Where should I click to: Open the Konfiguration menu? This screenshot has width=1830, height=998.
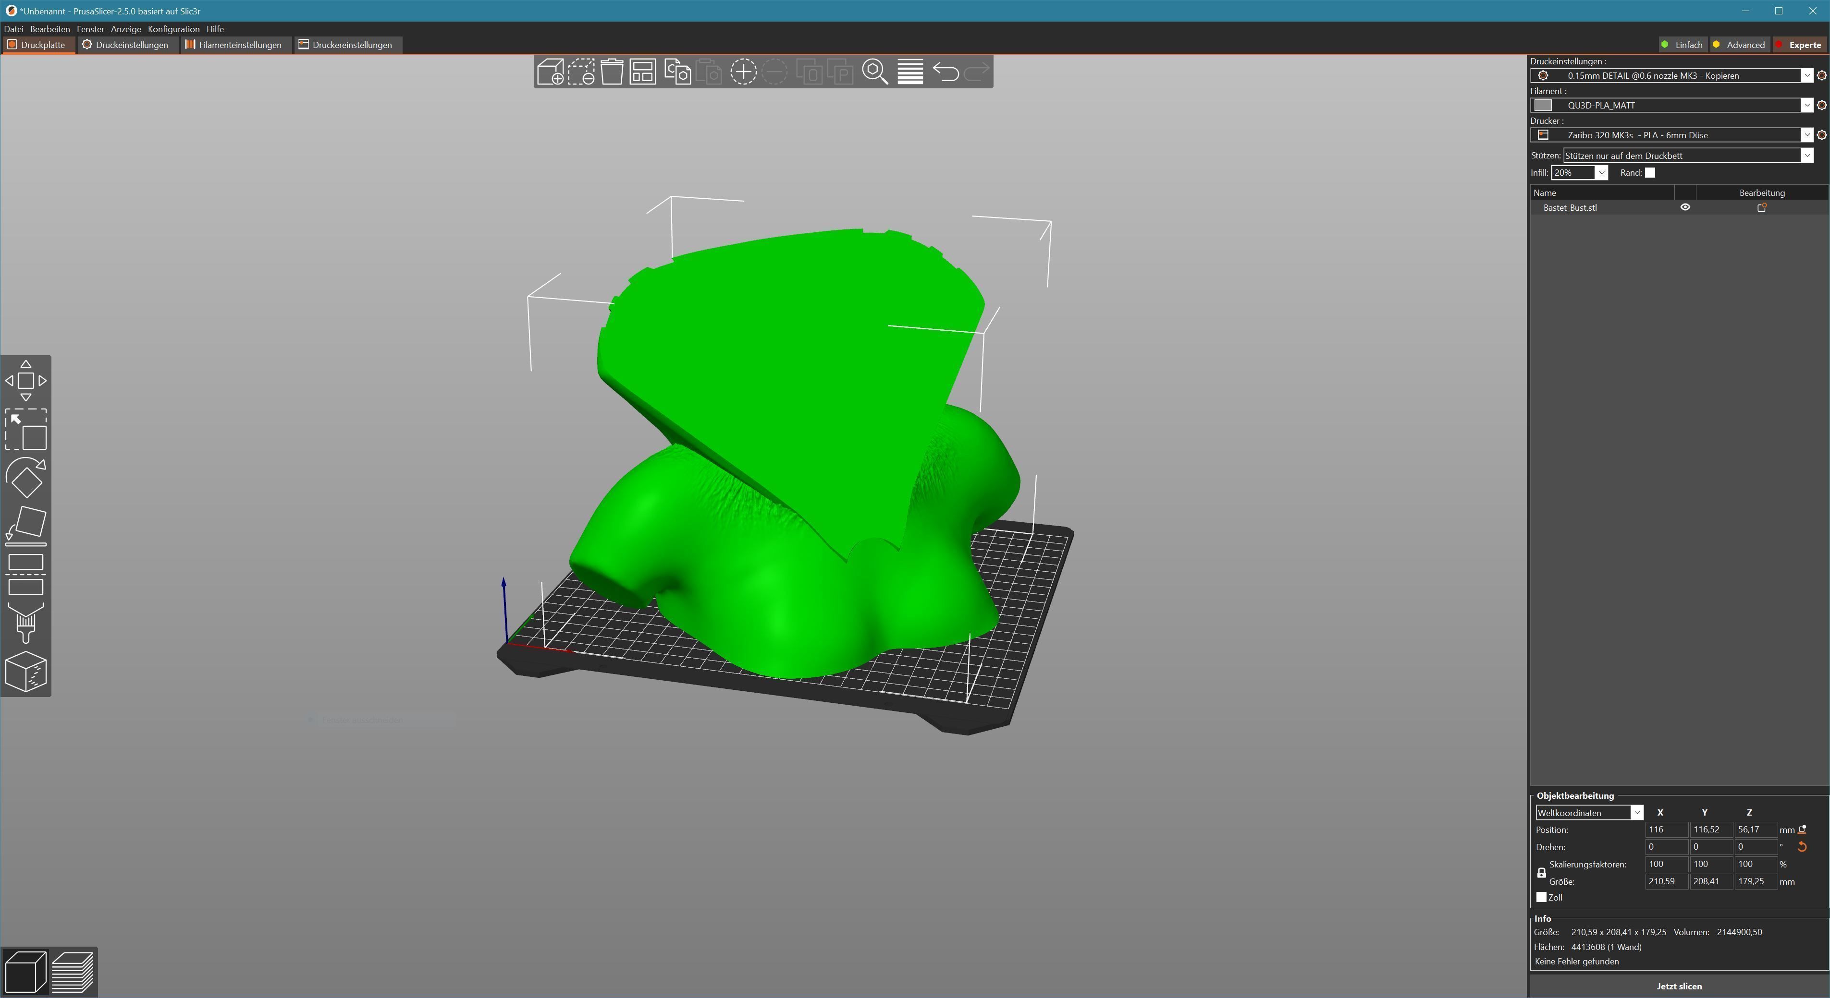173,29
